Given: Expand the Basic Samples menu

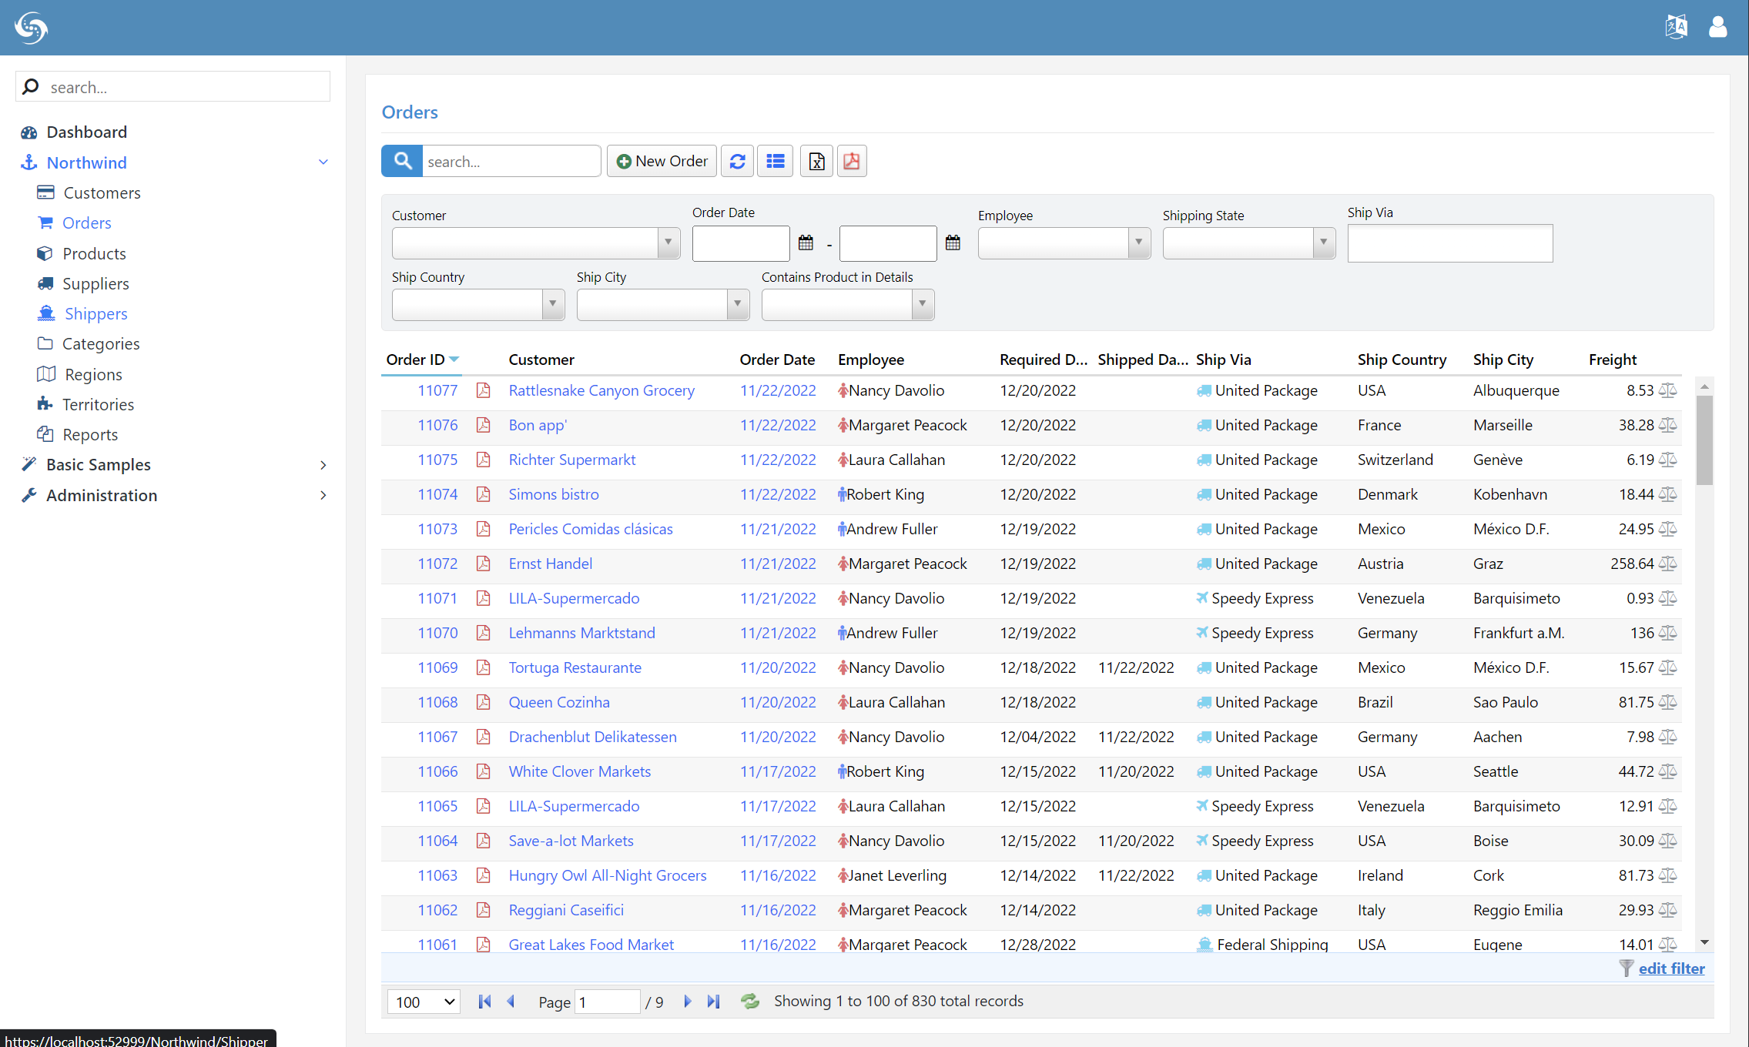Looking at the screenshot, I should coord(99,465).
